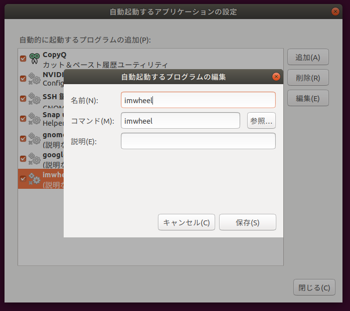
Task: Focus the 名前(N) name input field
Action: click(x=198, y=100)
